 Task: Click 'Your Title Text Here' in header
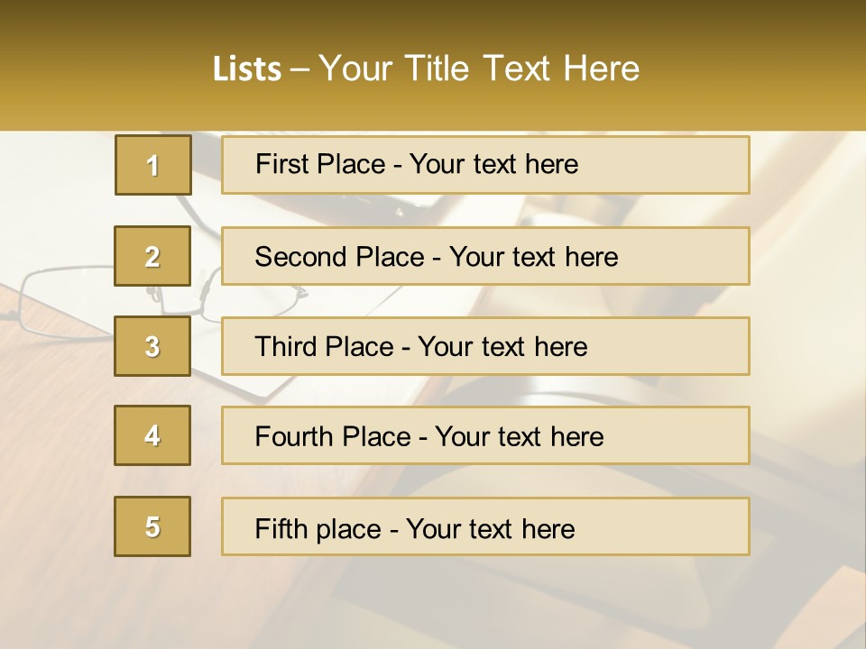pos(479,69)
